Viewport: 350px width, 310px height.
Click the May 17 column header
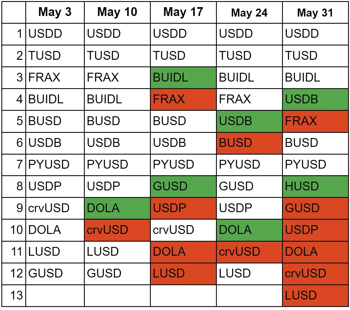(183, 12)
